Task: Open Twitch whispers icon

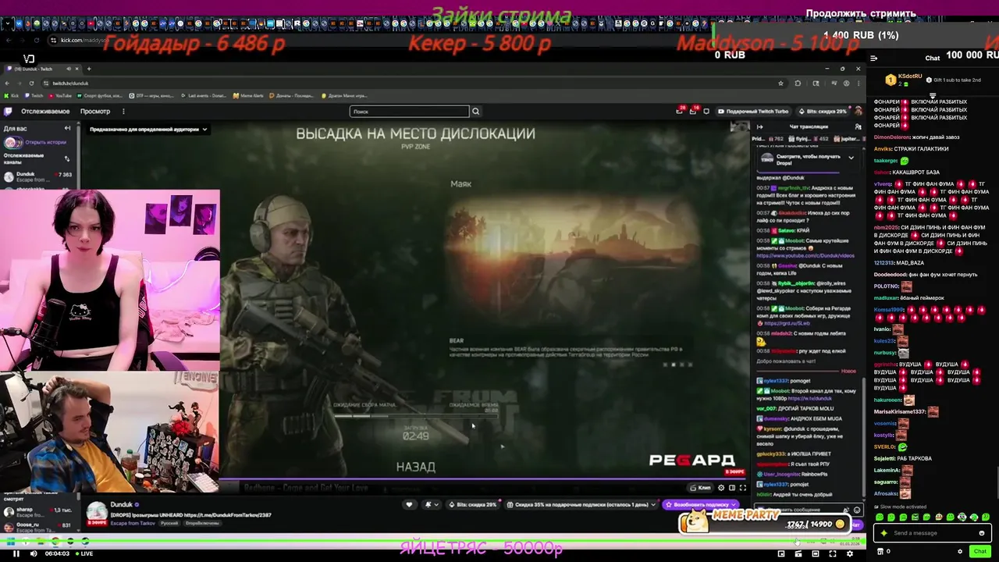Action: [x=706, y=112]
